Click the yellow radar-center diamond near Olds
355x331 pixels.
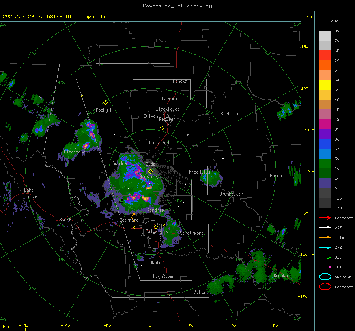(150, 172)
